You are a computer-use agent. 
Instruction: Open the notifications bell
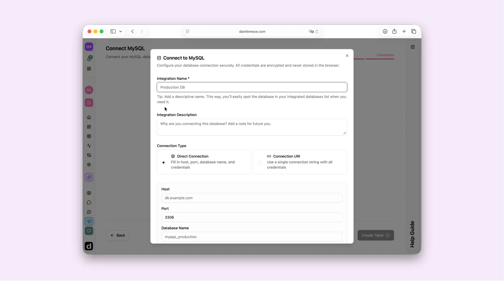pos(89,58)
